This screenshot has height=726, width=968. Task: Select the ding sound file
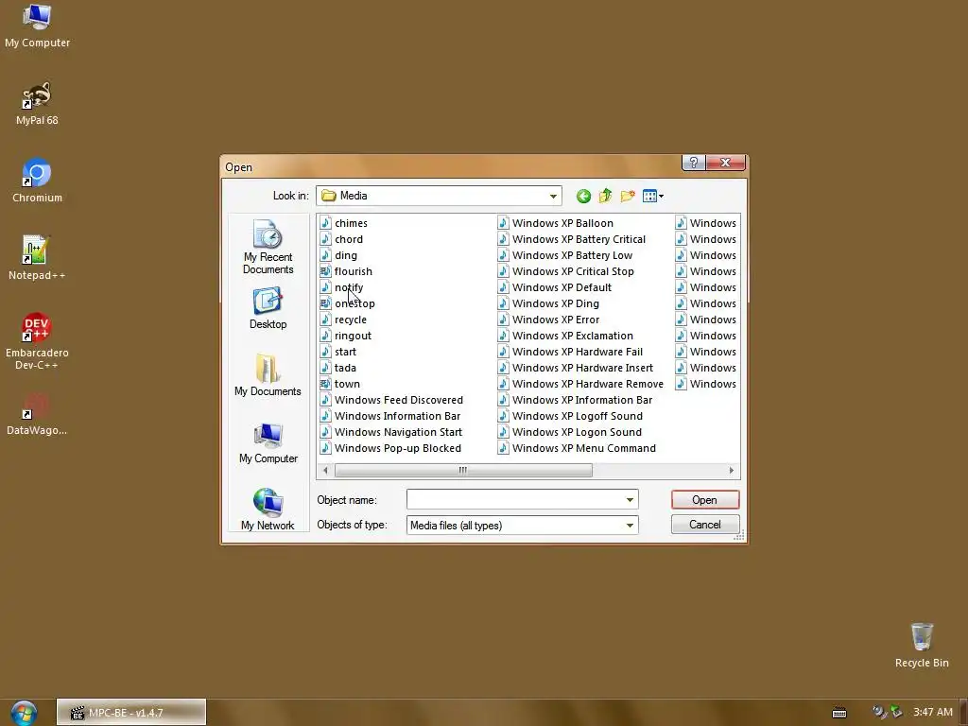(339, 255)
